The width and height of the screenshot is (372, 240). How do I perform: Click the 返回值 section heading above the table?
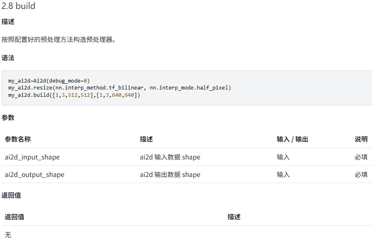point(11,195)
